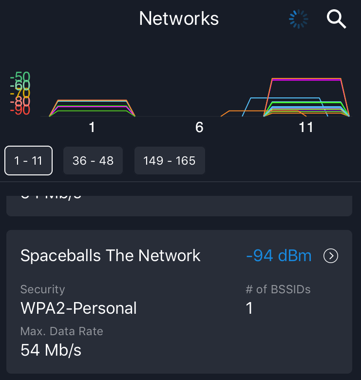Tap the WPA2-Personal security value
The width and height of the screenshot is (361, 380).
pyautogui.click(x=79, y=308)
